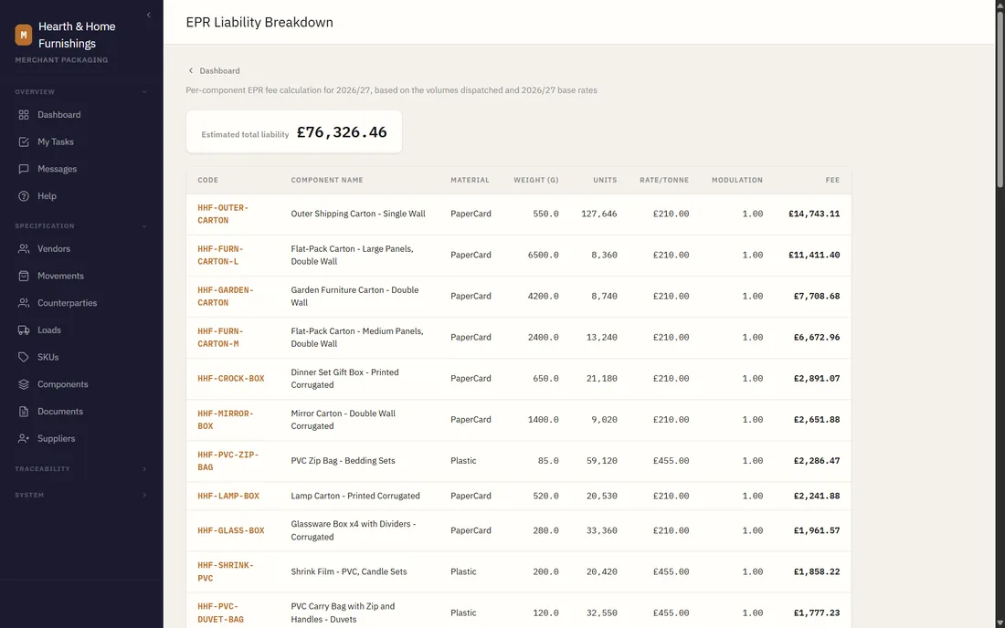Image resolution: width=1005 pixels, height=628 pixels.
Task: Open the HHF-CROCK-BOX code link
Action: click(231, 378)
